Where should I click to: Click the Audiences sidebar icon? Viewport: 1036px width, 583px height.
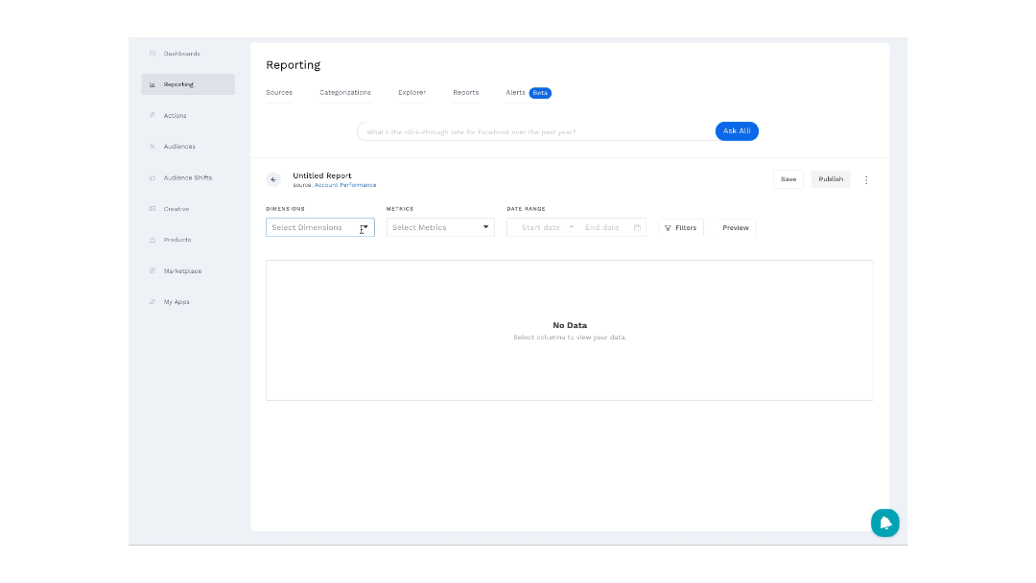[153, 147]
